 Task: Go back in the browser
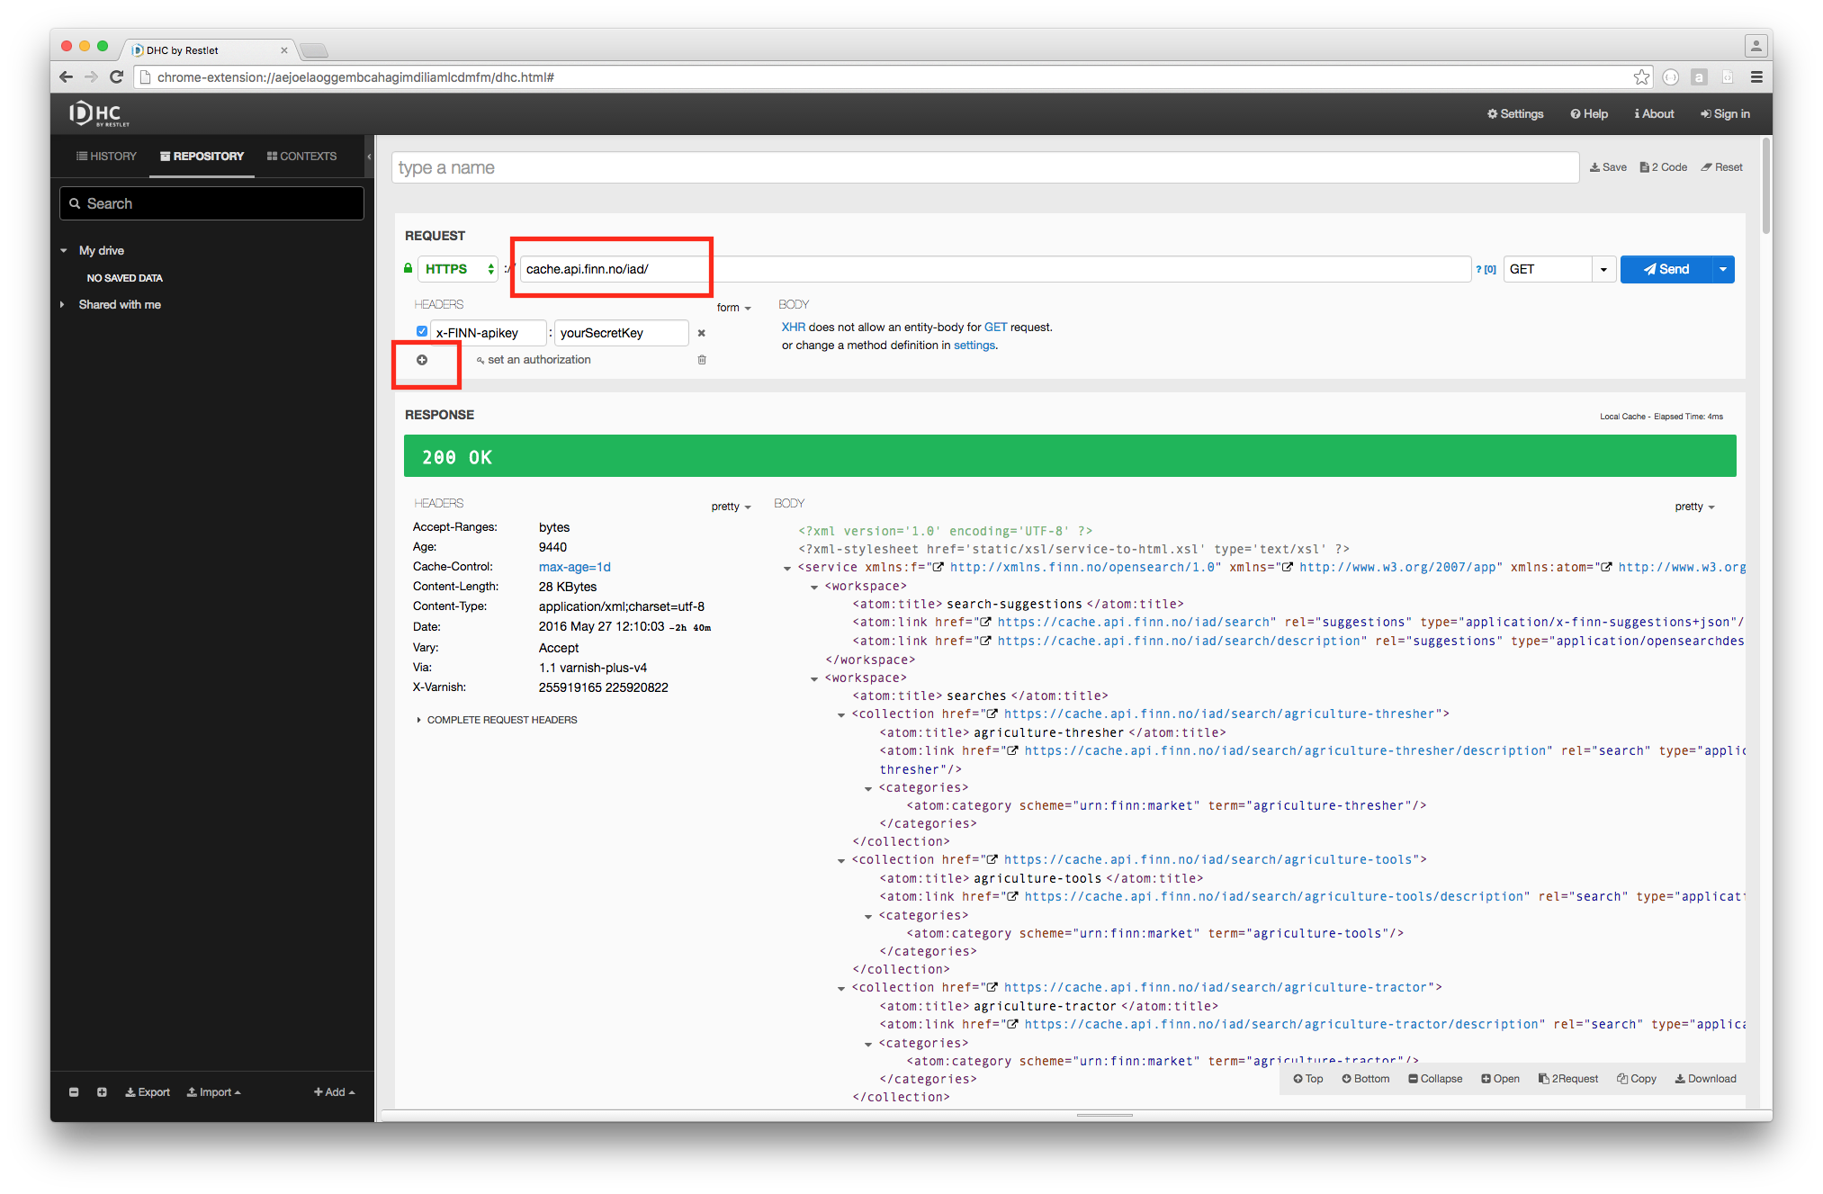(66, 77)
